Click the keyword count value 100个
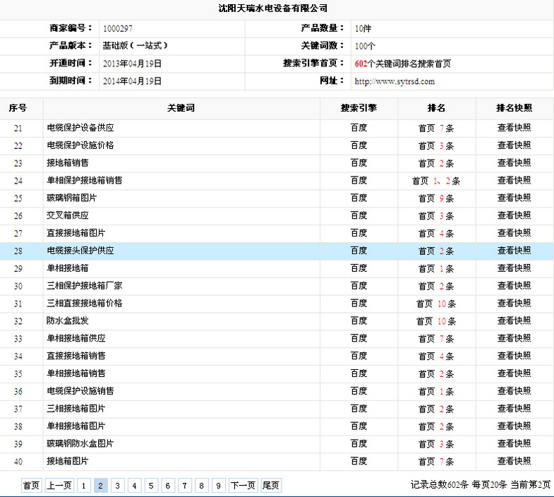The image size is (554, 497). [365, 46]
